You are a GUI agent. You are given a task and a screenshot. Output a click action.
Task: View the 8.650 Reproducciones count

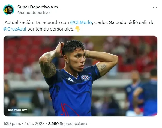(68, 124)
